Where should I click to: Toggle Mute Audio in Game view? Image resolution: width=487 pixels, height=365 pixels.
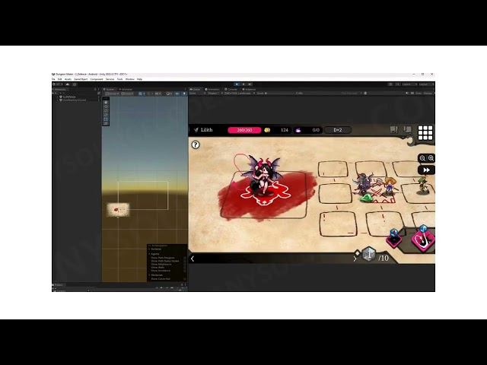(x=407, y=93)
